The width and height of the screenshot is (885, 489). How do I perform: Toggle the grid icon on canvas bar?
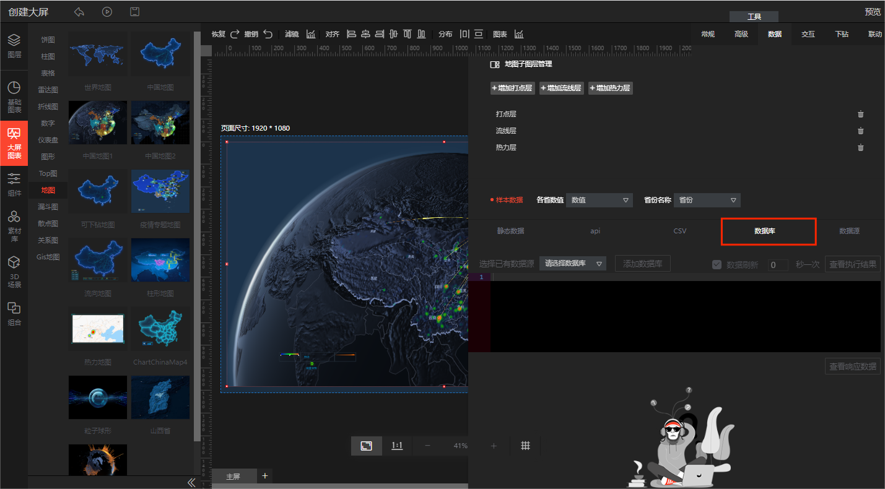[525, 446]
